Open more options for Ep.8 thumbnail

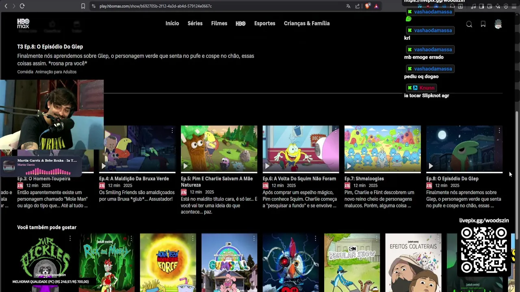click(499, 131)
